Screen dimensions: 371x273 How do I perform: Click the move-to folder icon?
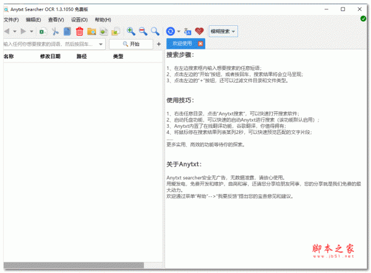[116, 31]
